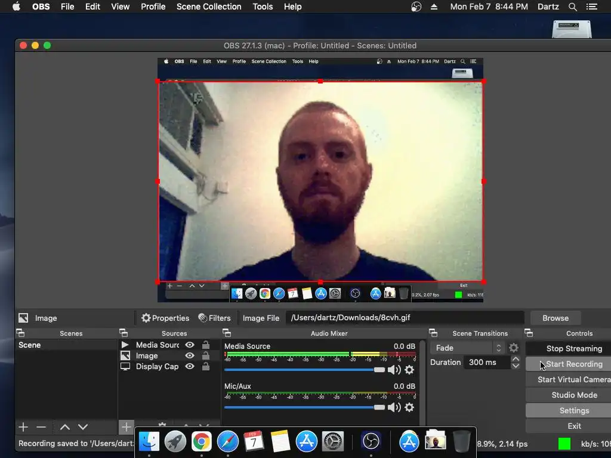The width and height of the screenshot is (611, 458).
Task: Select the Display Capture source row
Action: click(x=169, y=367)
